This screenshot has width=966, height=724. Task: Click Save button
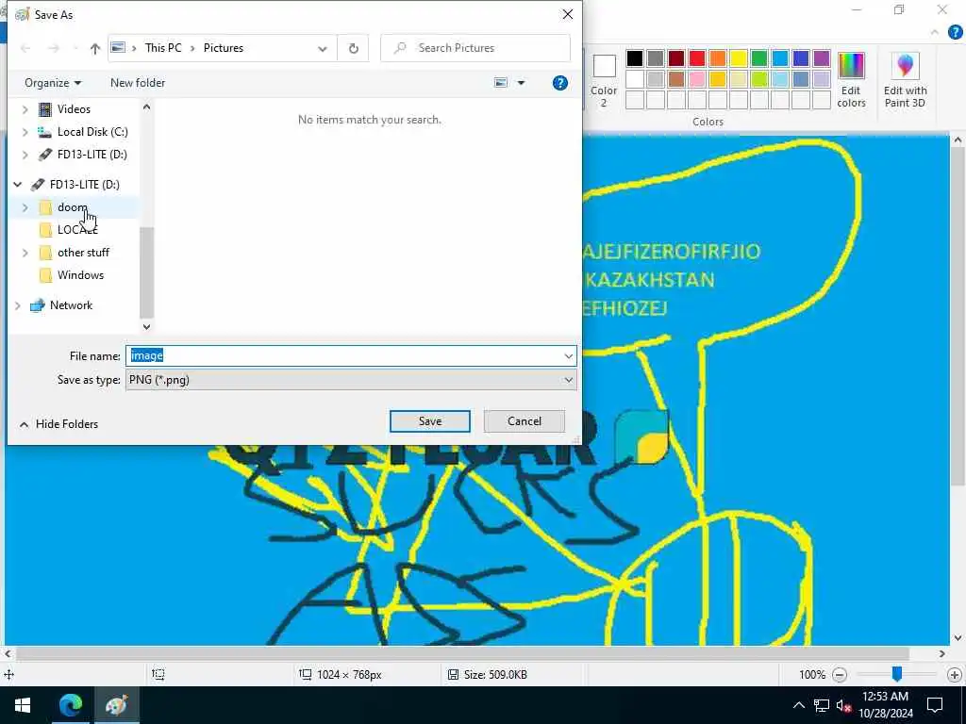click(430, 421)
